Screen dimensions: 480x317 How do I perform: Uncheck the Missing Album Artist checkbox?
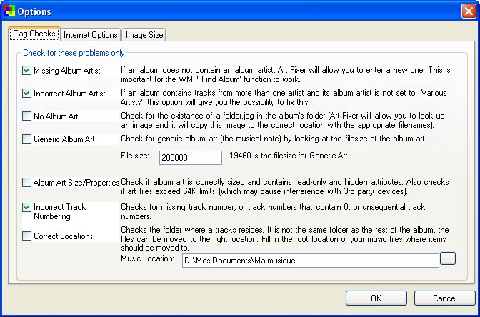pos(27,71)
